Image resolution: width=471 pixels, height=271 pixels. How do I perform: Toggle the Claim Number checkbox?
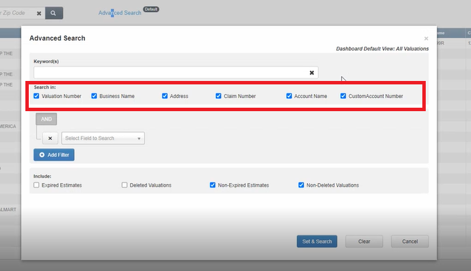219,96
